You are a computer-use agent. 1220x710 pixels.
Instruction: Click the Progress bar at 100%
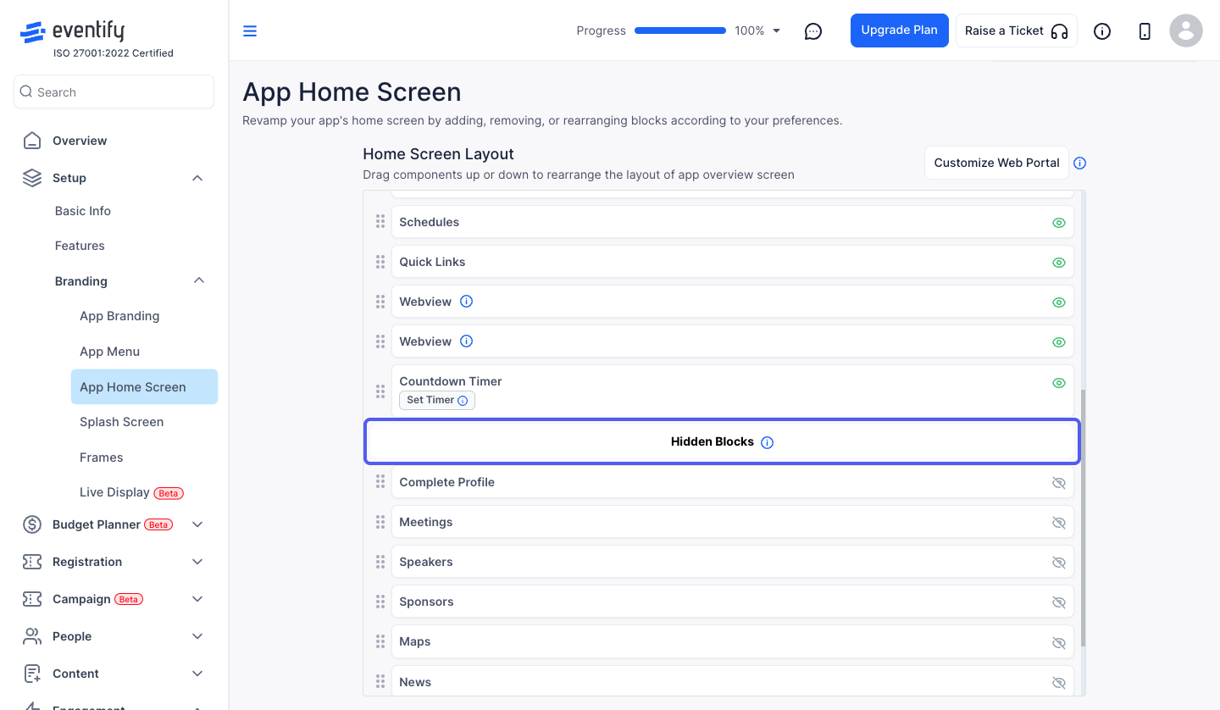[680, 31]
